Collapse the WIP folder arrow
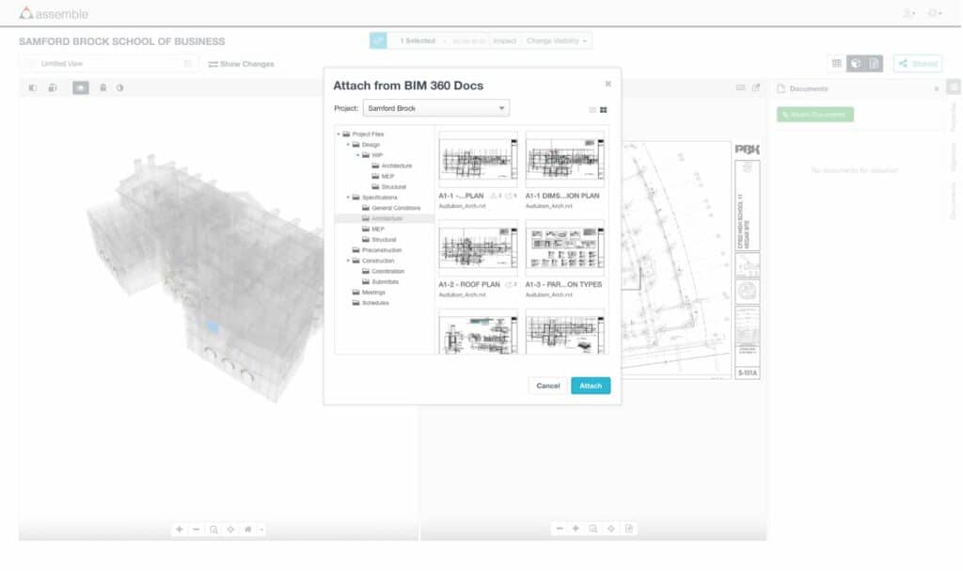The width and height of the screenshot is (963, 571). [358, 155]
